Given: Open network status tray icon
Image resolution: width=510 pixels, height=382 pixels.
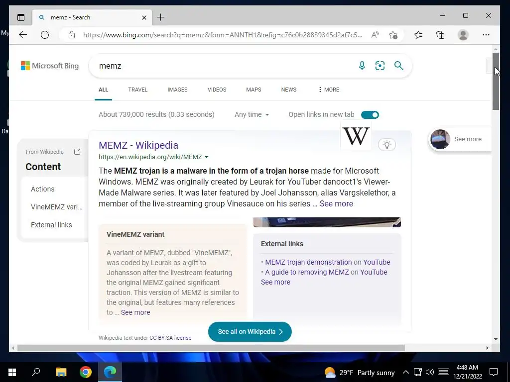Looking at the screenshot, I should [x=418, y=372].
